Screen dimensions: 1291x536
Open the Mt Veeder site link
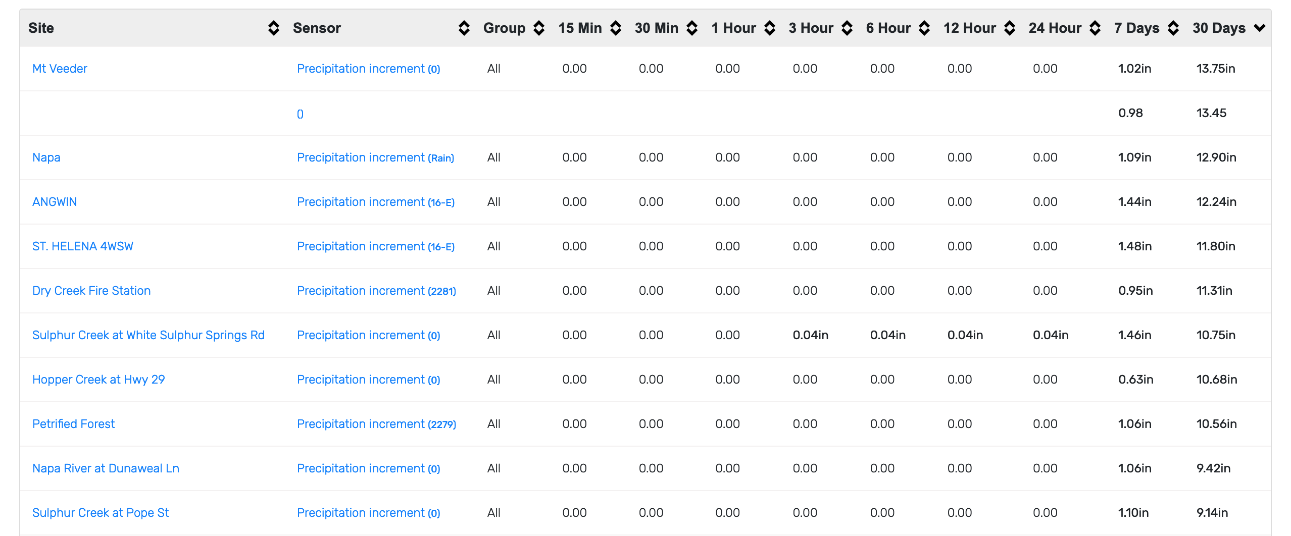pyautogui.click(x=60, y=69)
